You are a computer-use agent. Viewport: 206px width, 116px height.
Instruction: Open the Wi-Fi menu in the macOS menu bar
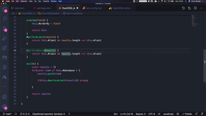162,1
